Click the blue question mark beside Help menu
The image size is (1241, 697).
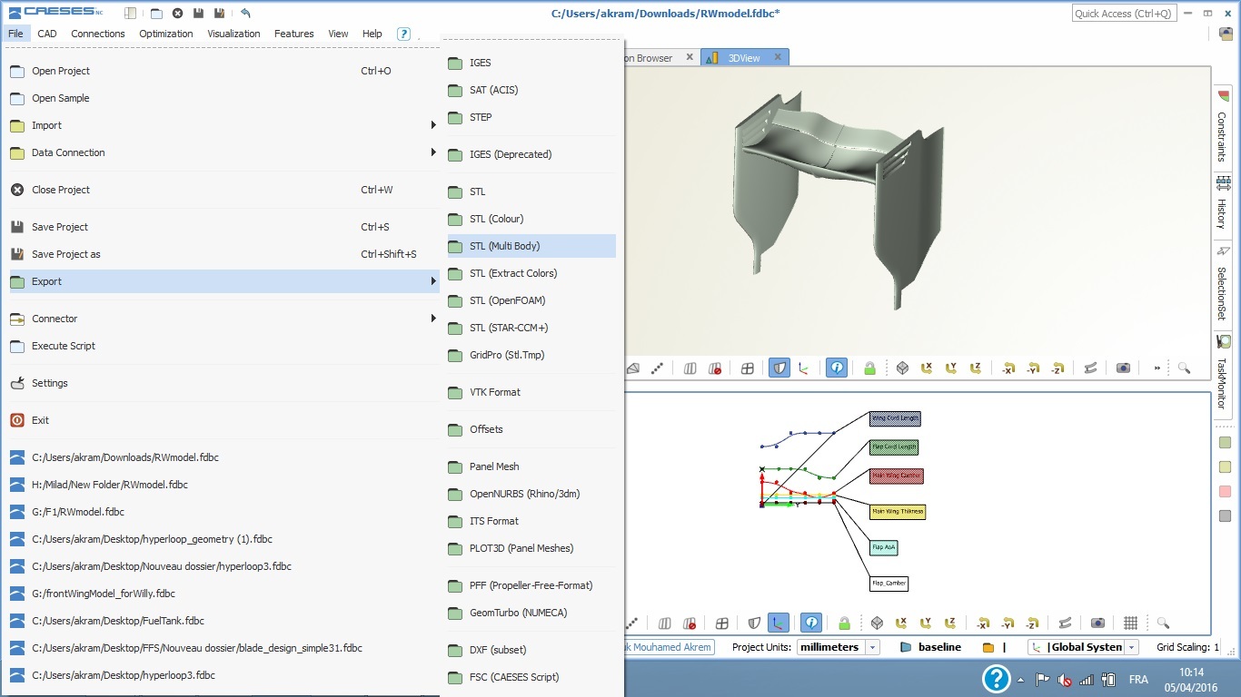[403, 34]
